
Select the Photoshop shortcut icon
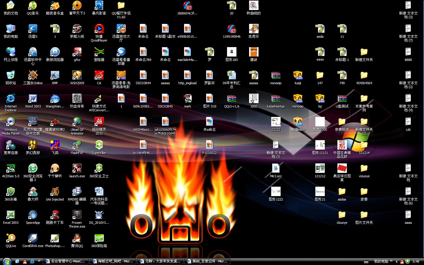click(55, 241)
